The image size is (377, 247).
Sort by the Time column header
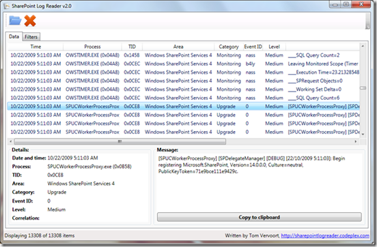click(x=36, y=46)
